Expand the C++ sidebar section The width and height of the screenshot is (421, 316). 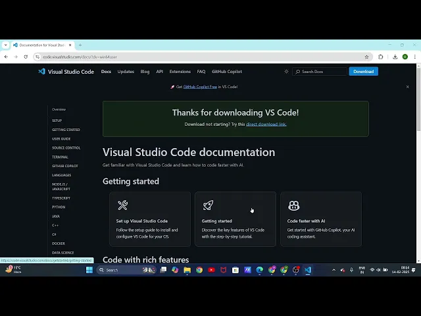(55, 225)
